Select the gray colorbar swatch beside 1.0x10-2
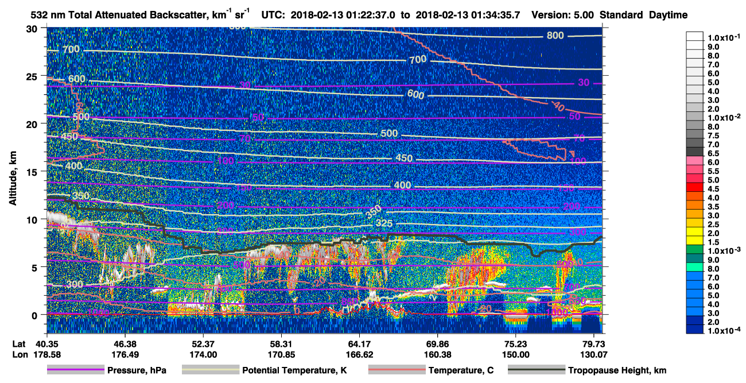Image resolution: width=746 pixels, height=383 pixels. click(695, 117)
